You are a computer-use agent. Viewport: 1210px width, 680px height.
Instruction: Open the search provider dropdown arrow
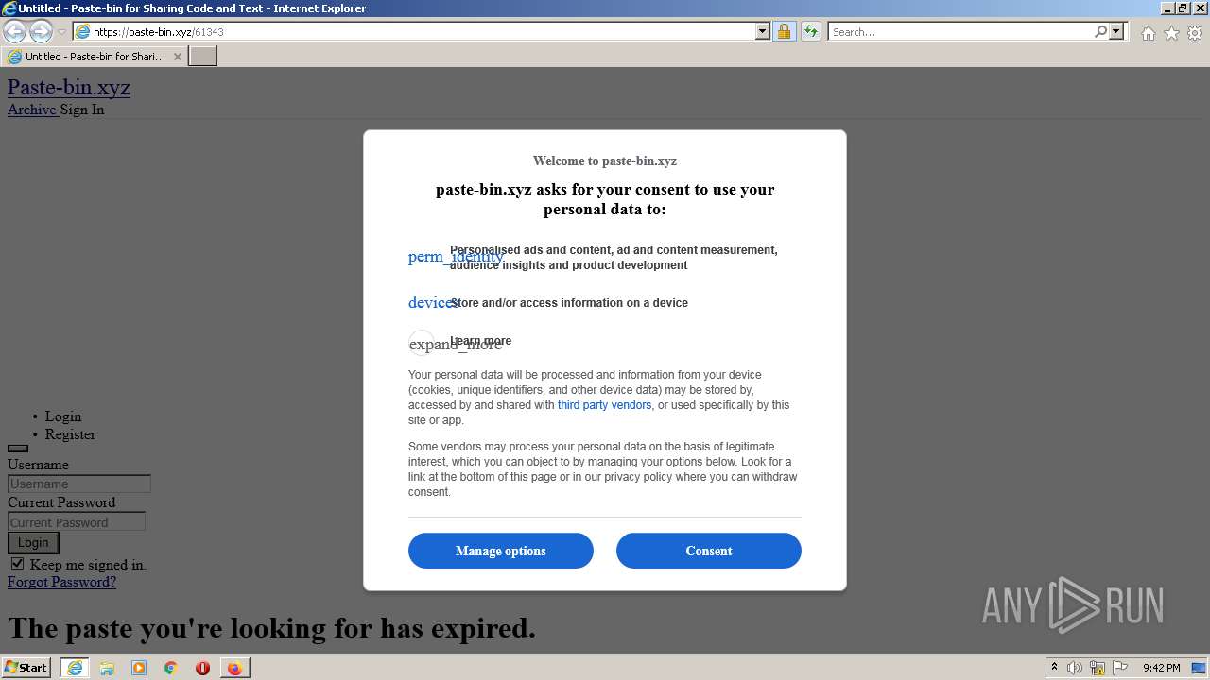point(1116,31)
